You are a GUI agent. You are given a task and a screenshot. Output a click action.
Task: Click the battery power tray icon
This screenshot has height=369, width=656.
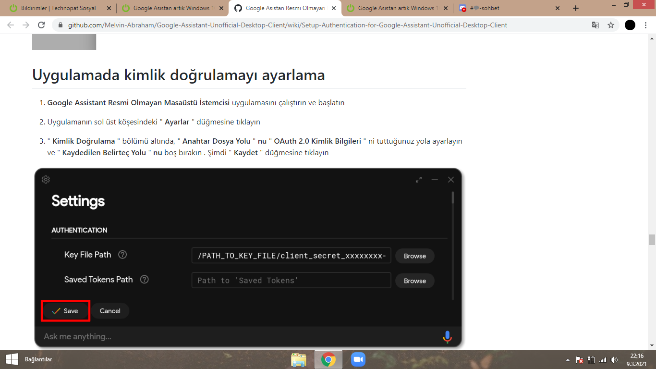click(591, 360)
